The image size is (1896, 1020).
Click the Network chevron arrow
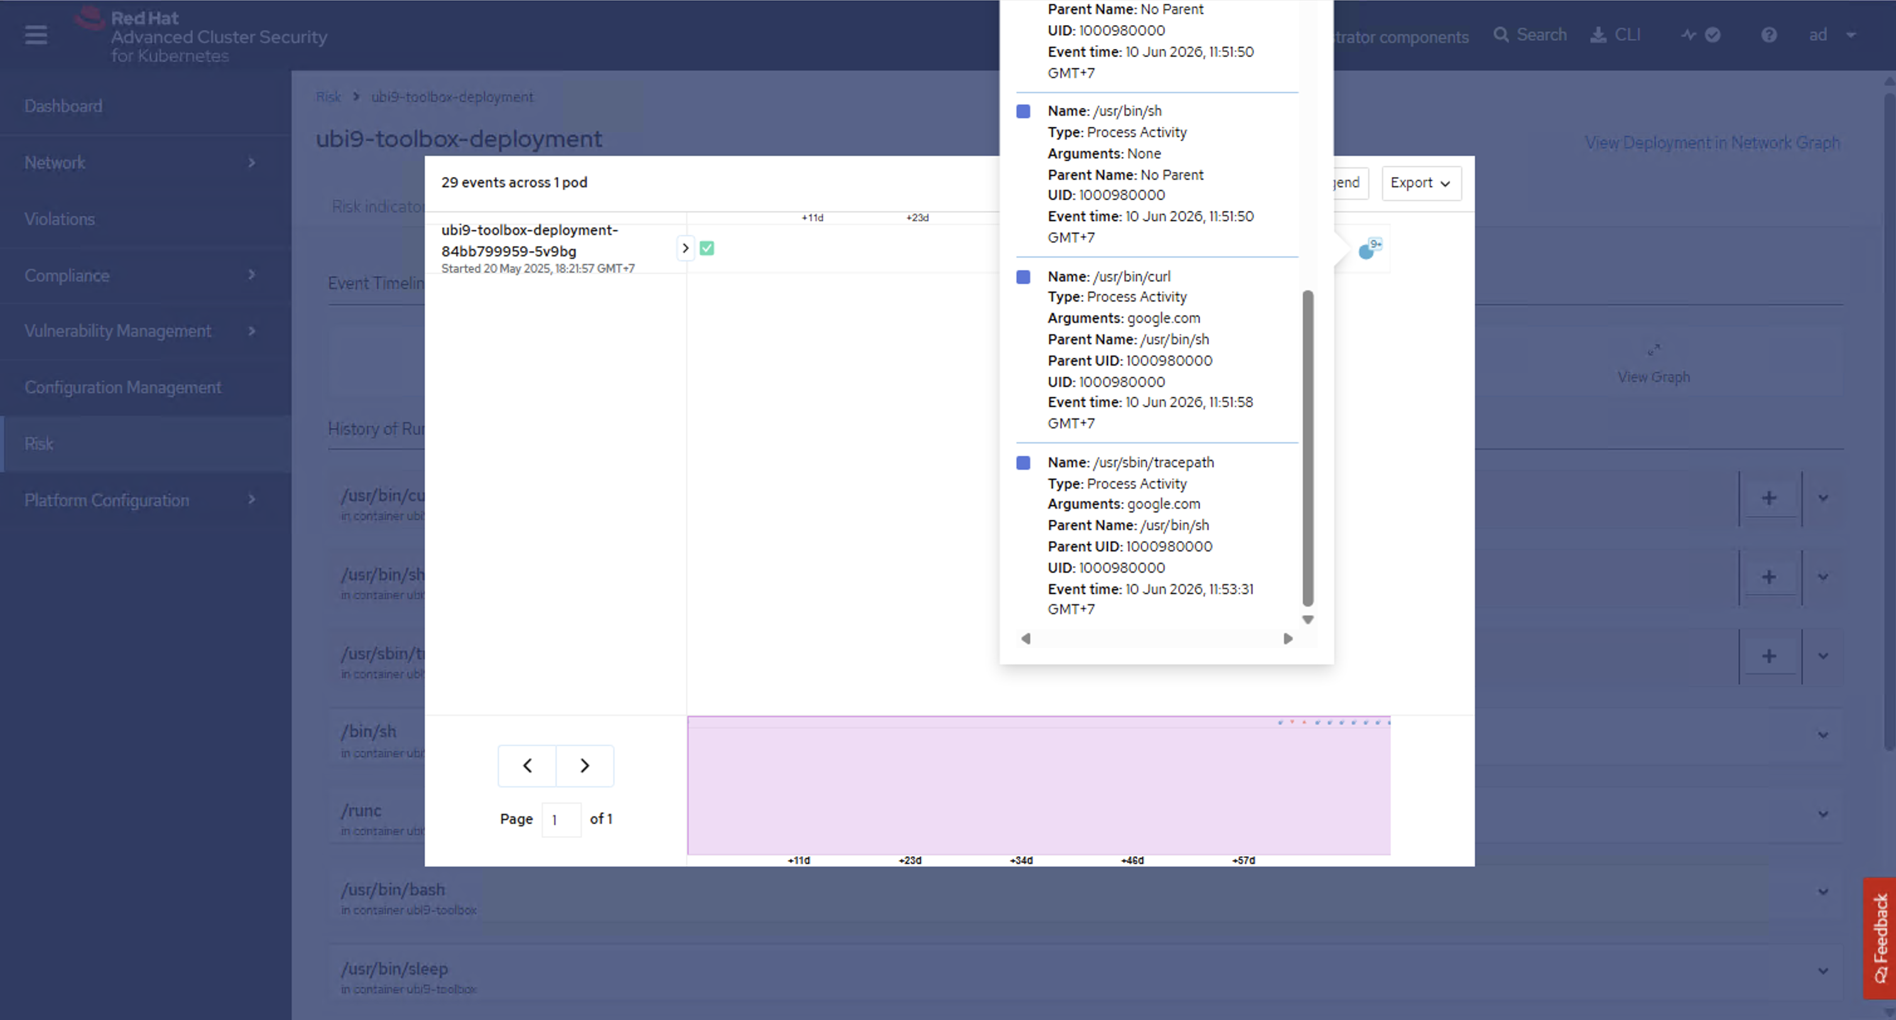point(252,163)
